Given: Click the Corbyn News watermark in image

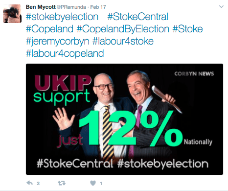Looking at the screenshot, I should [x=194, y=74].
